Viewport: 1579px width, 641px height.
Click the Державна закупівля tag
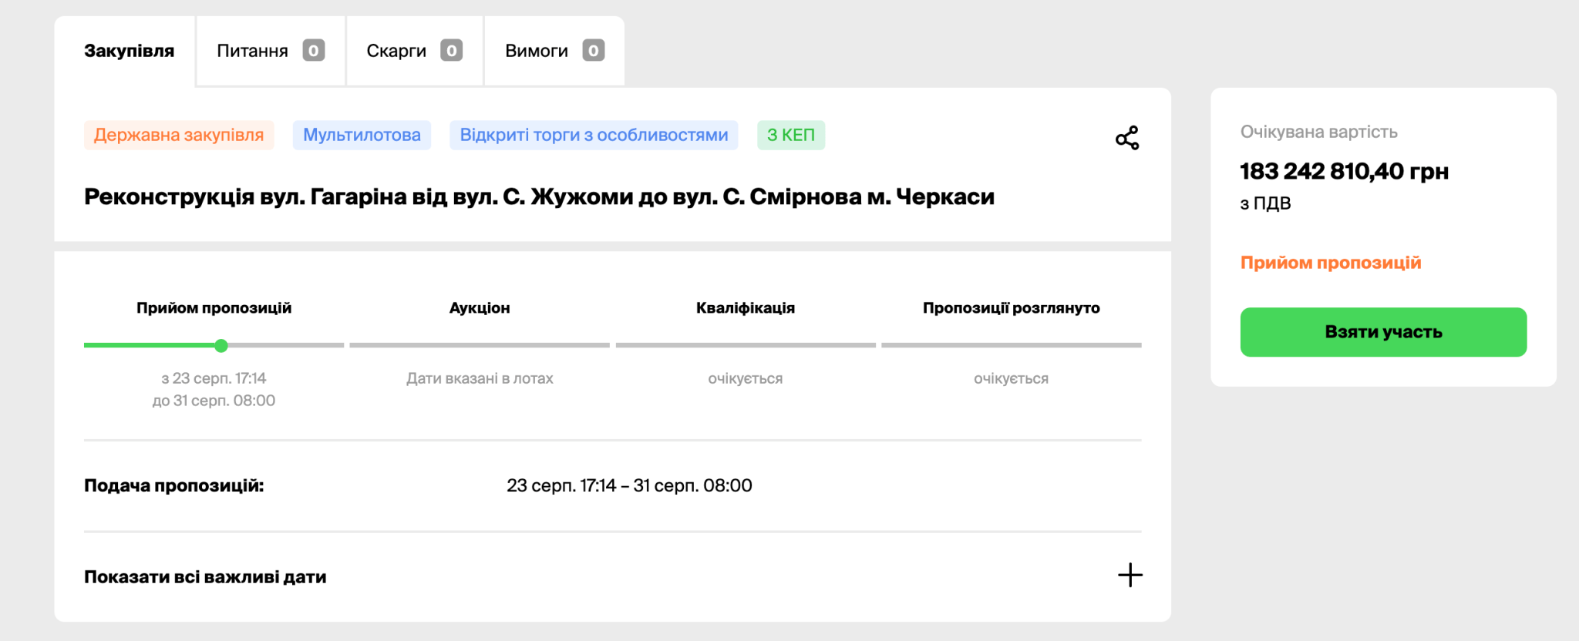click(x=179, y=135)
